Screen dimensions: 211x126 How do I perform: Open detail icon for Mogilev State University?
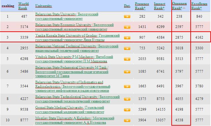pyautogui.click(x=127, y=120)
